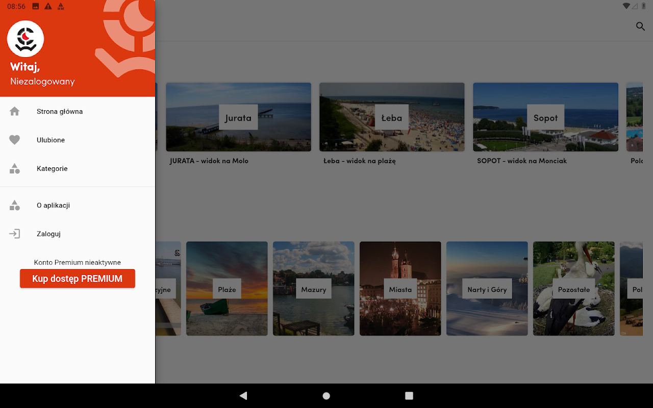Open the Miasta category card
Viewport: 653px width, 408px height.
(400, 289)
